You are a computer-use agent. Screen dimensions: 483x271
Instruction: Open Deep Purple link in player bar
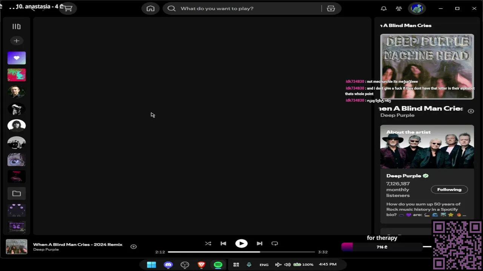pos(46,250)
